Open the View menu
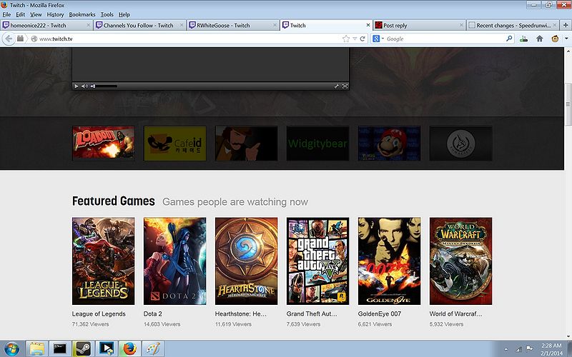 pos(36,14)
